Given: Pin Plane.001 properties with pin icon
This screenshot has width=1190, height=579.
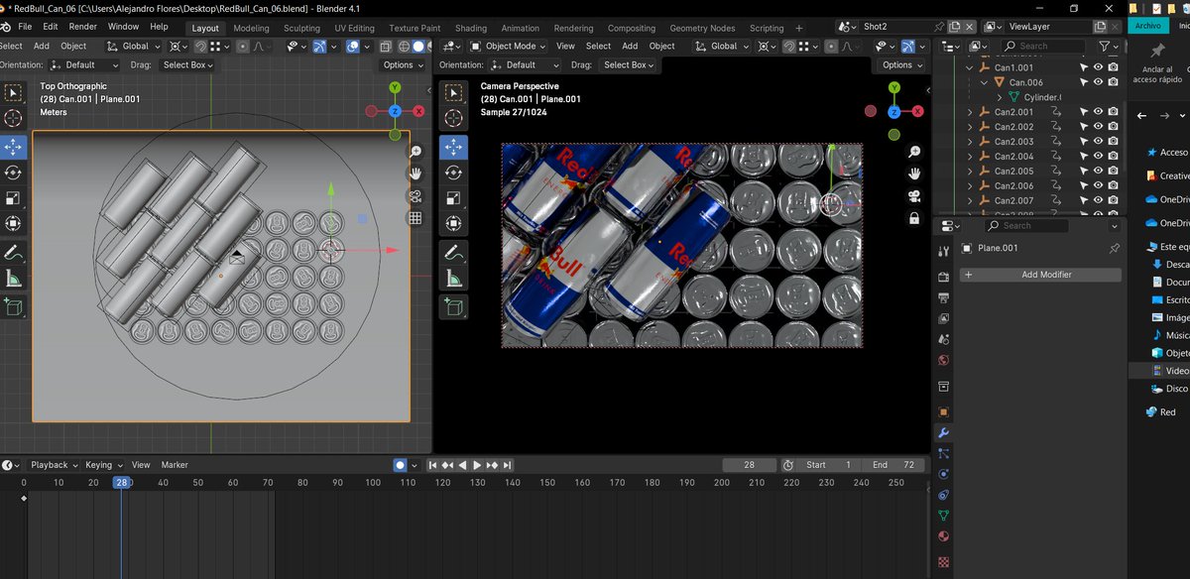Looking at the screenshot, I should point(1114,248).
